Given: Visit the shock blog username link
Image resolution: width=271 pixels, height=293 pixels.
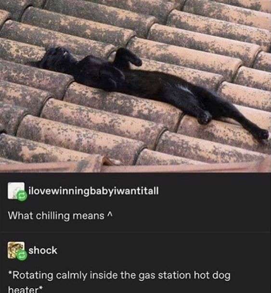Looking at the screenshot, I should [43, 250].
